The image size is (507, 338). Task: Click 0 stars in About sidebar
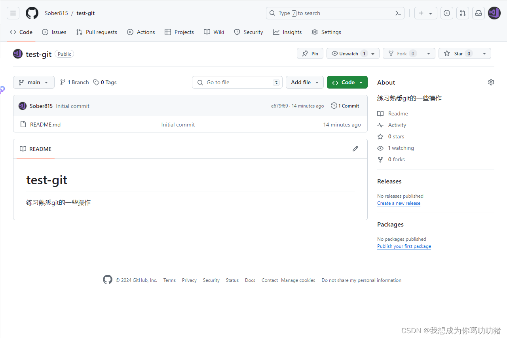tap(391, 136)
